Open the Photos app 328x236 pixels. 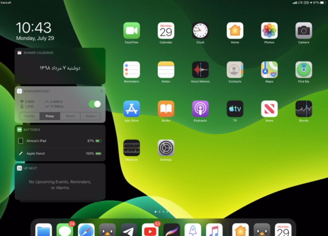269,31
